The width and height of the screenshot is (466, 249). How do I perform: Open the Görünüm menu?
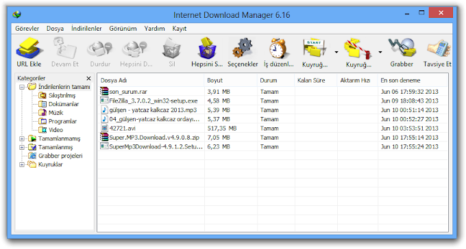coord(123,29)
